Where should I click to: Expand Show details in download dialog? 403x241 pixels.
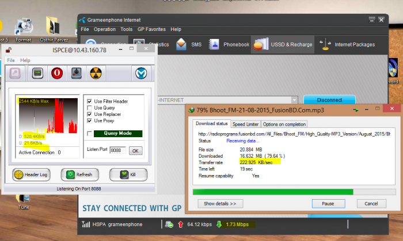(220, 204)
